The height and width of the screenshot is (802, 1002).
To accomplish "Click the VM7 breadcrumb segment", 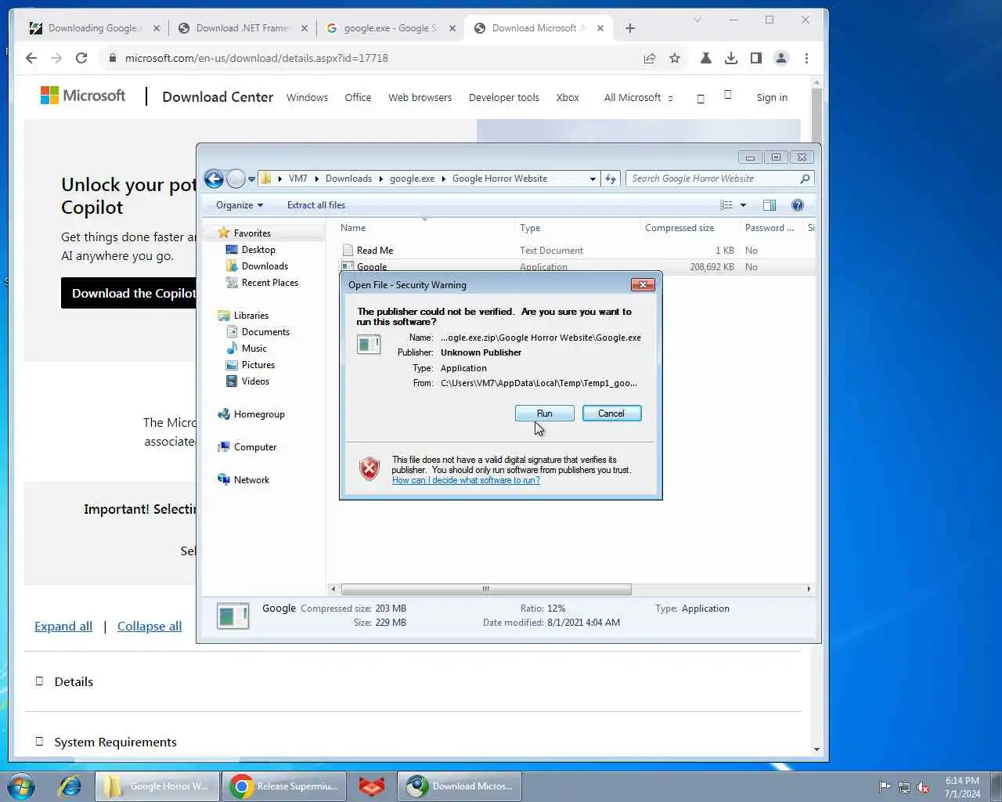I will [x=297, y=179].
